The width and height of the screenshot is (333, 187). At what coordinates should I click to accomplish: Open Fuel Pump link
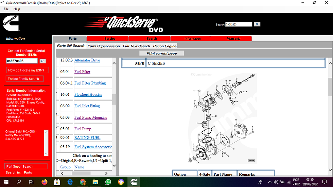[83, 129]
